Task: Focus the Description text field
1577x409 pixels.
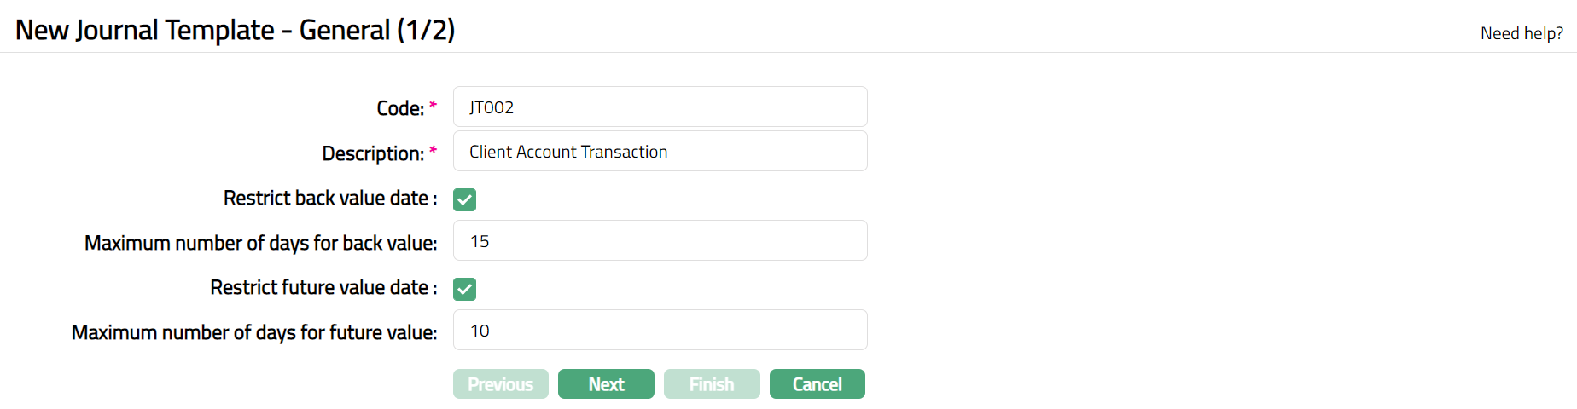Action: (660, 152)
